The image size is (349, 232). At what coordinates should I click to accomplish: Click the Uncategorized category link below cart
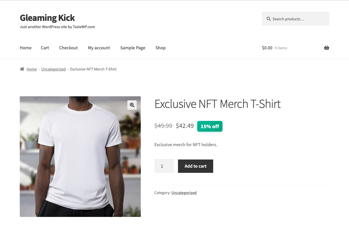[x=184, y=193]
